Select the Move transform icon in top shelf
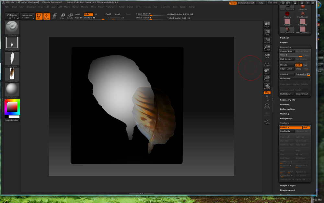Viewport: 324px width, 203px height. 54,16
